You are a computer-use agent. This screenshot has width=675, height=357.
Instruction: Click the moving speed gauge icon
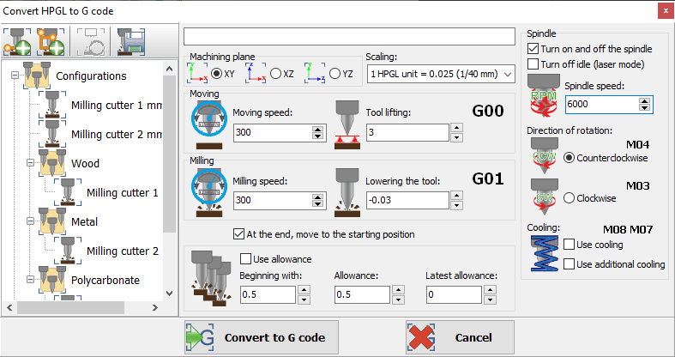pyautogui.click(x=209, y=124)
